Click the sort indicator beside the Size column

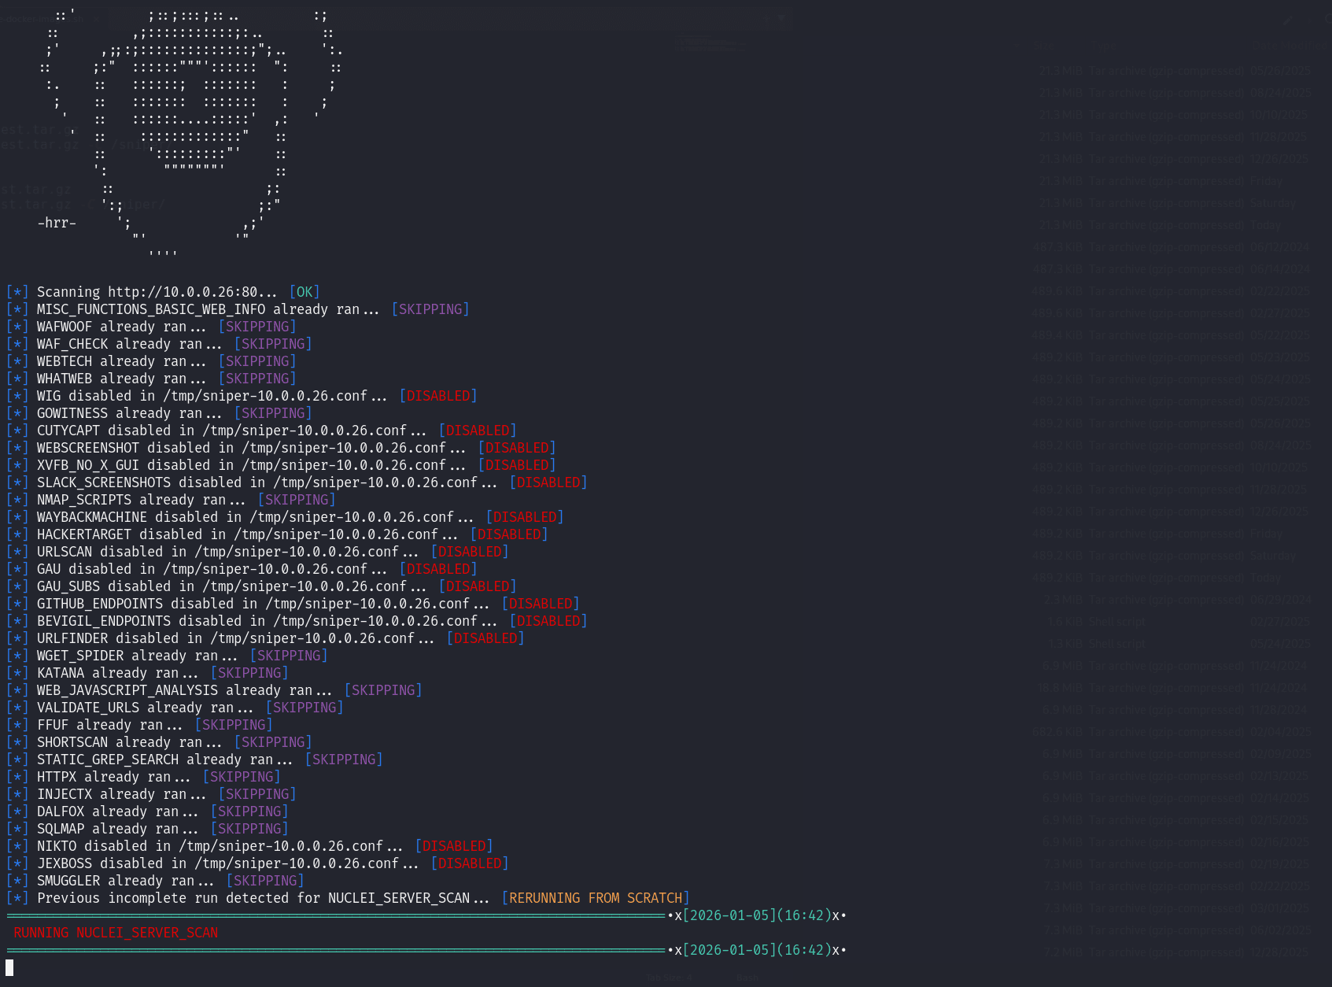(1017, 46)
